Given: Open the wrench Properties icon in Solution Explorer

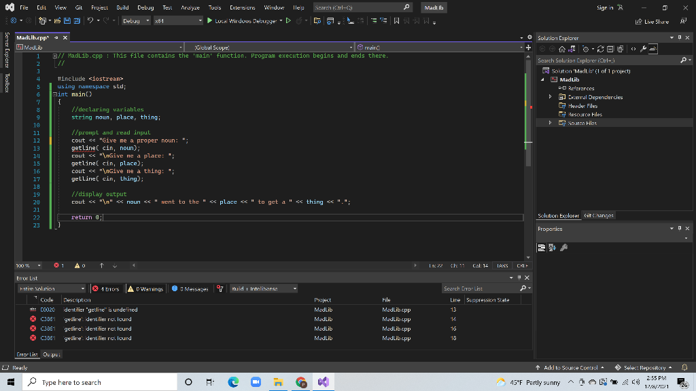Looking at the screenshot, I should click(x=642, y=49).
